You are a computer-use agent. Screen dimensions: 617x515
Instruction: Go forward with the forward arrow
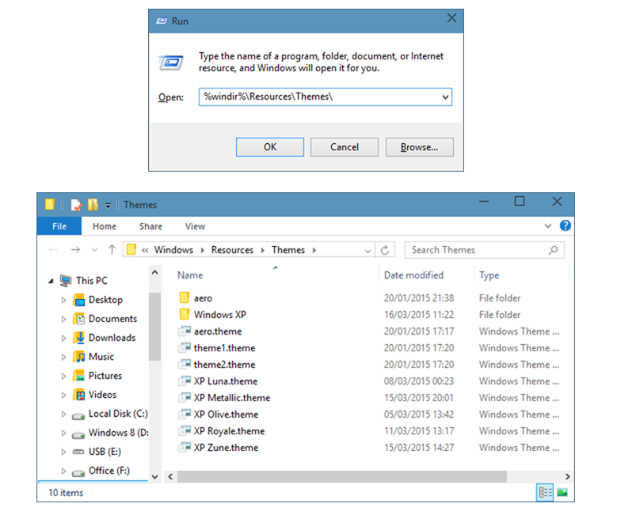(x=75, y=250)
